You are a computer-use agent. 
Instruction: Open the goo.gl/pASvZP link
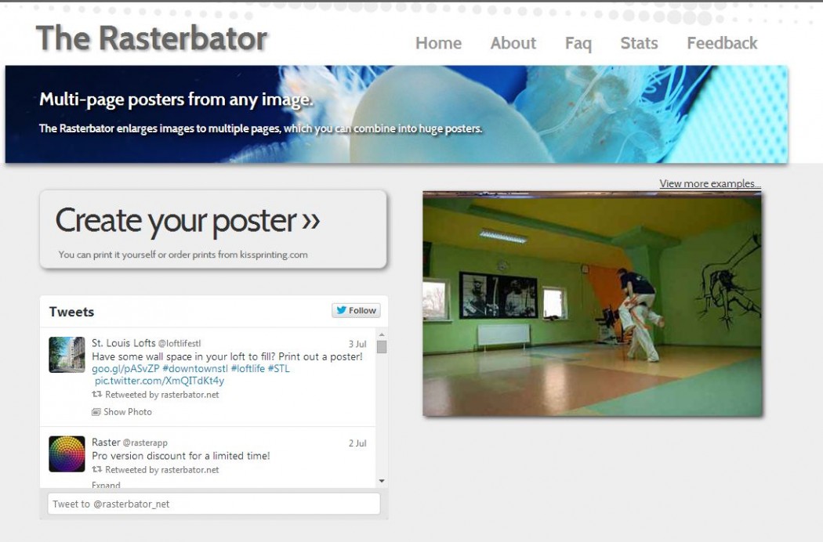(125, 368)
